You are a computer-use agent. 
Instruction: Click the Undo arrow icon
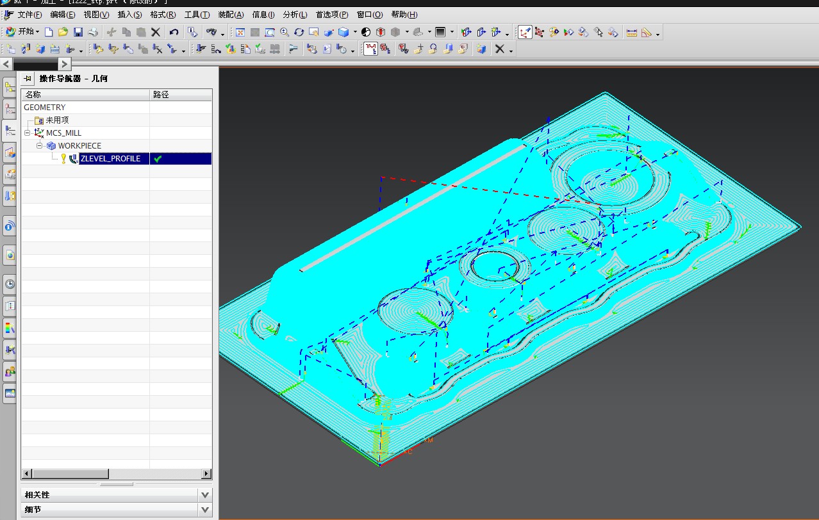[174, 31]
